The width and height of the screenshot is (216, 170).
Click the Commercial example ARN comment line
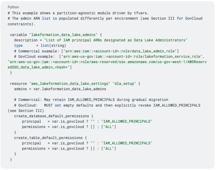click(96, 51)
